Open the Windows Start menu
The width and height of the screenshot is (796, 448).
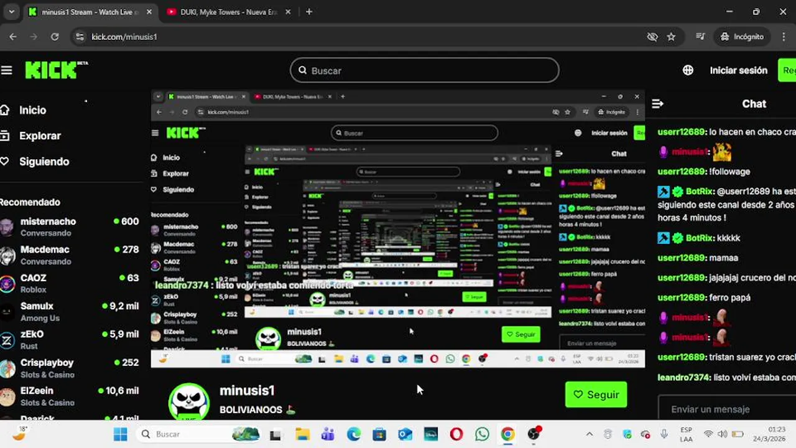click(121, 434)
